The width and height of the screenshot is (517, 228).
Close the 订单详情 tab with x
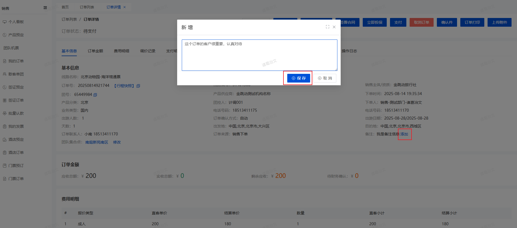(x=125, y=7)
